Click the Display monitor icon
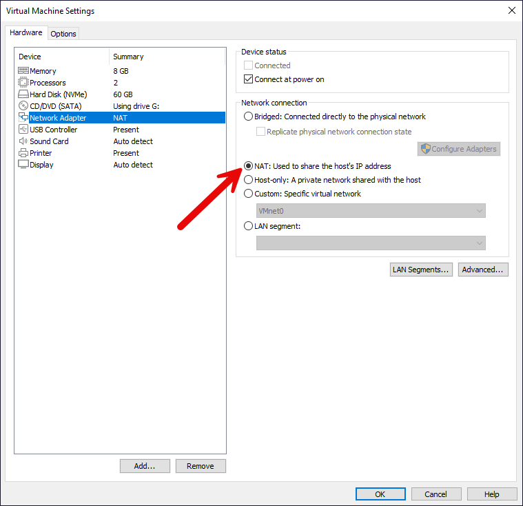Screen dimensions: 523x506 [23, 165]
